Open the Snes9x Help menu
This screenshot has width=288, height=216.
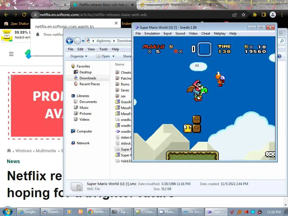point(233,33)
